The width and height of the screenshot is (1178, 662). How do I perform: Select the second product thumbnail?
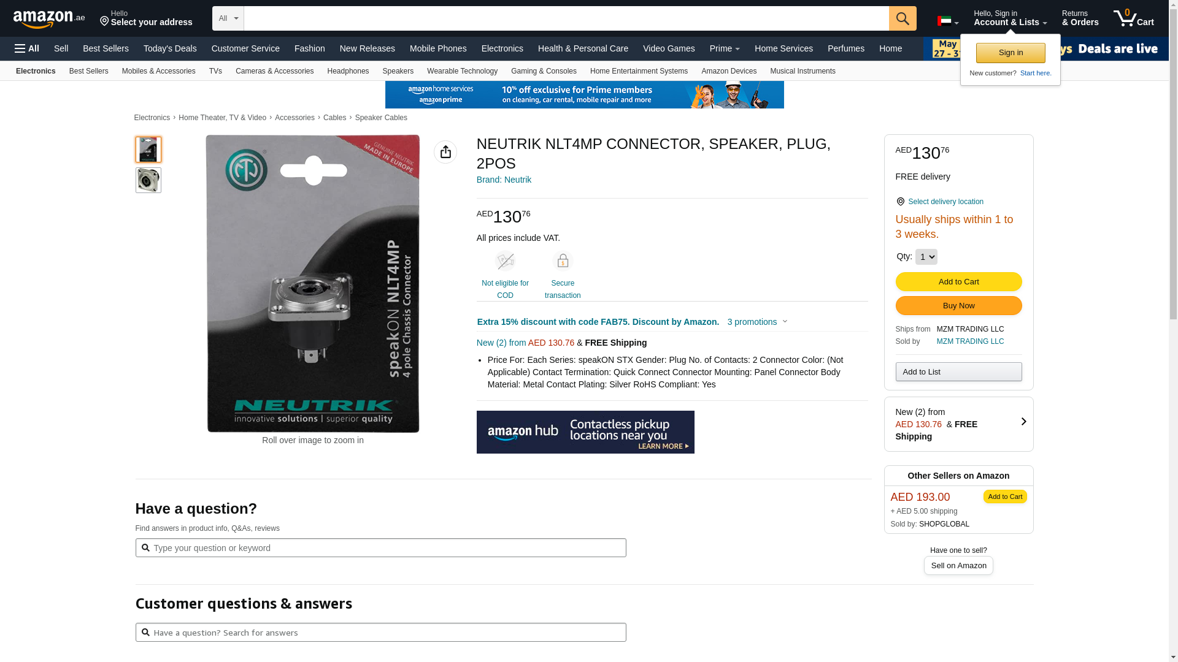148,180
